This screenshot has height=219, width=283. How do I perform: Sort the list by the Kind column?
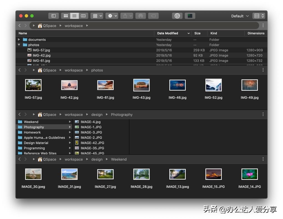[214, 33]
